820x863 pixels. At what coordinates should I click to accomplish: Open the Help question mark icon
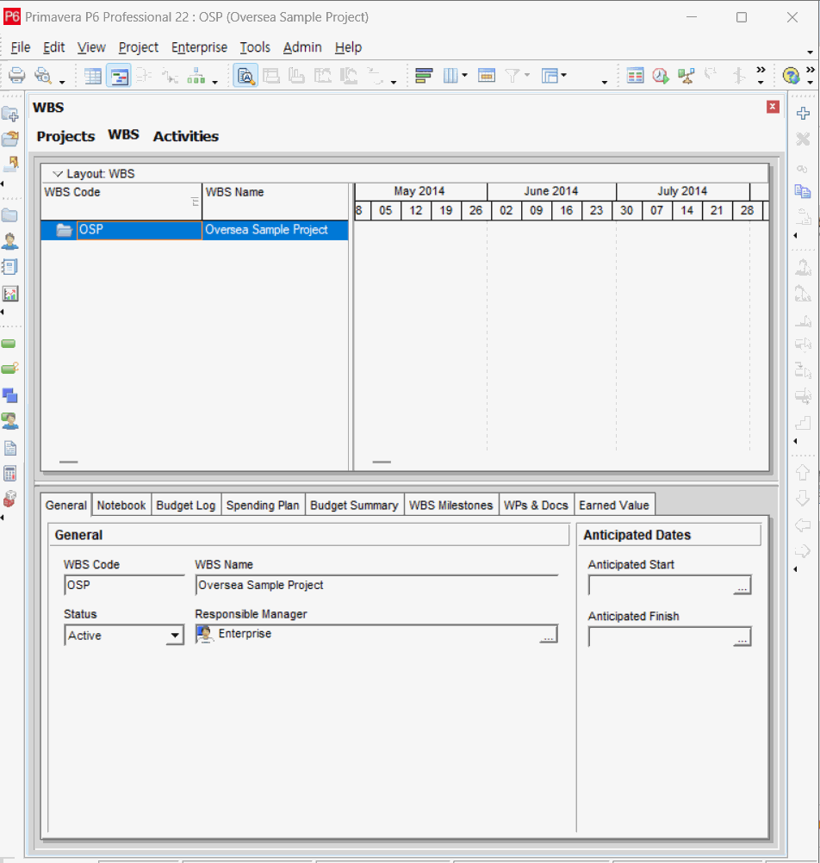click(x=791, y=76)
